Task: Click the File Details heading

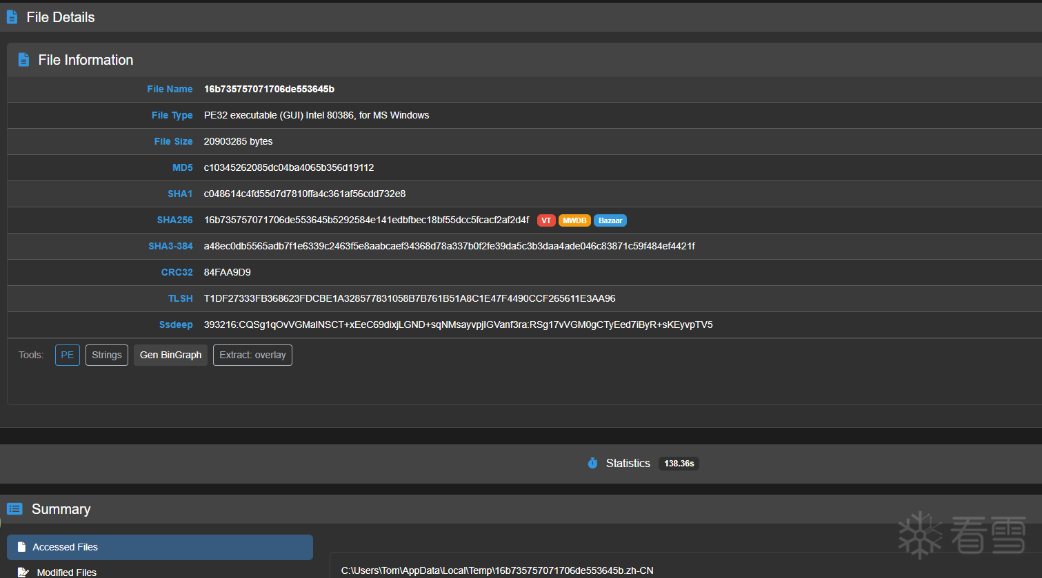Action: (x=61, y=17)
